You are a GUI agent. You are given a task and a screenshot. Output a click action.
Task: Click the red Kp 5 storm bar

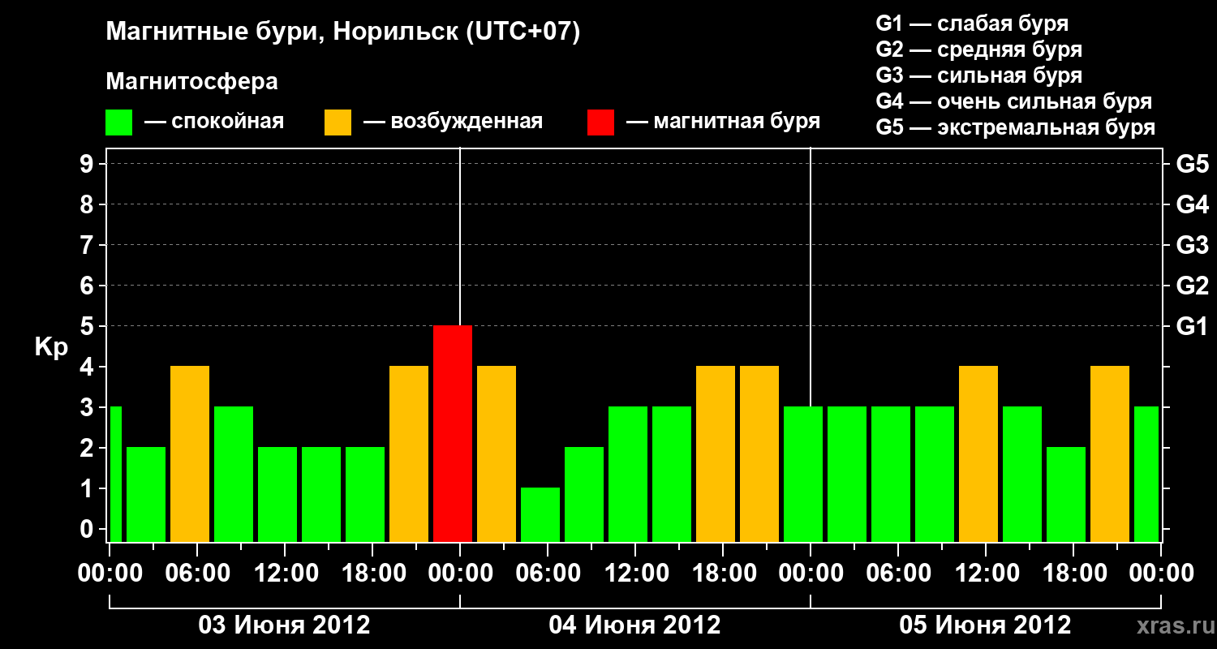(x=453, y=433)
